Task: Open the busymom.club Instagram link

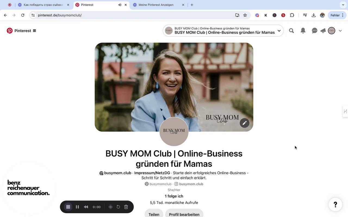Action: (189, 184)
